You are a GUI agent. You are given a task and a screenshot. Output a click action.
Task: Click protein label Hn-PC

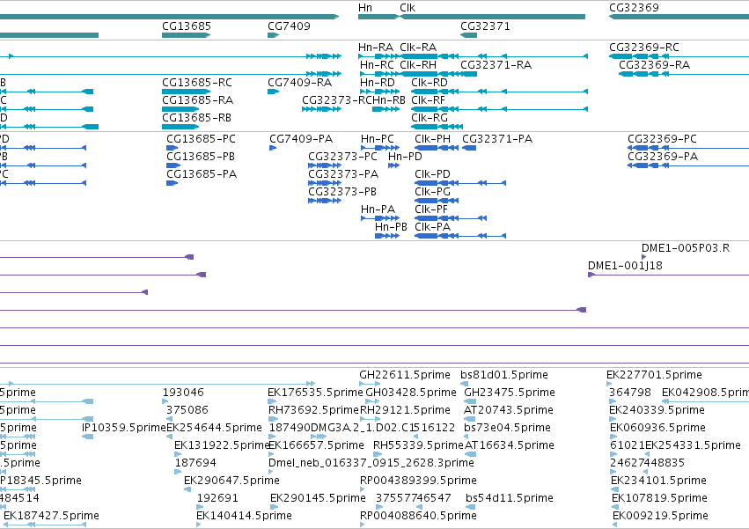(x=378, y=139)
